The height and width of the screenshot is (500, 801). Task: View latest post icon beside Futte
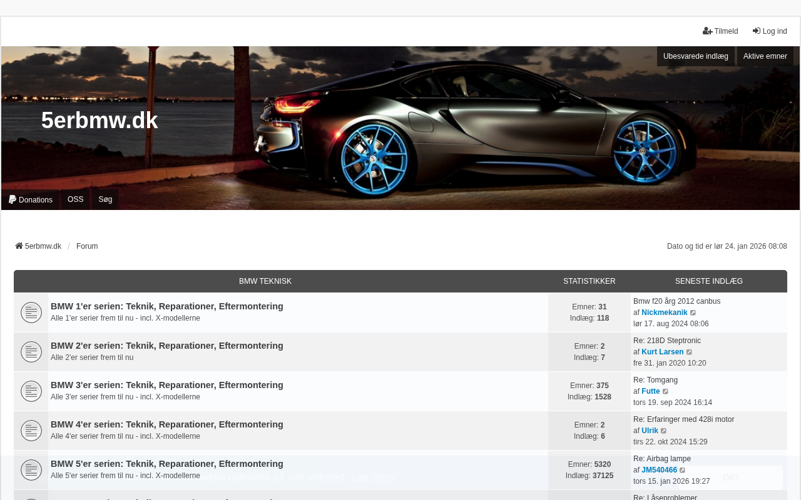[666, 391]
